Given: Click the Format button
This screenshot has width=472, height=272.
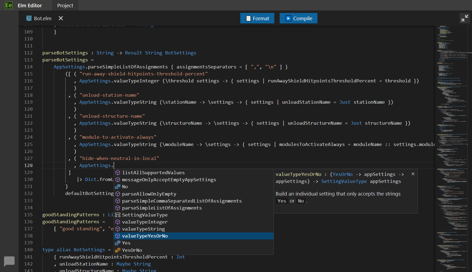Looking at the screenshot, I should (x=257, y=18).
